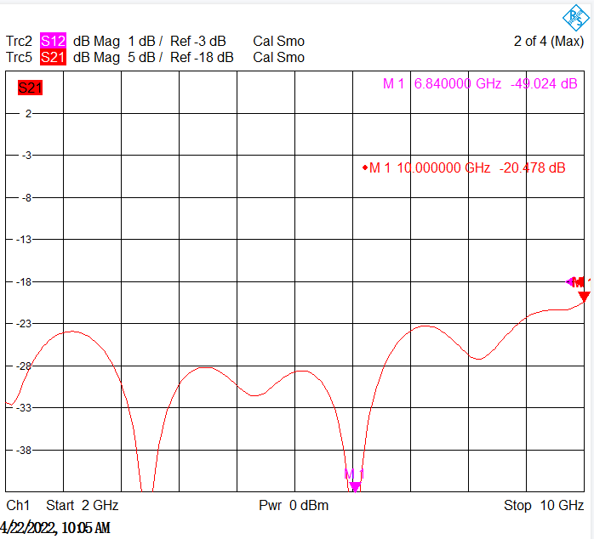Click the '1 dB /' scale value of Trc2
The width and height of the screenshot is (594, 539).
(145, 41)
